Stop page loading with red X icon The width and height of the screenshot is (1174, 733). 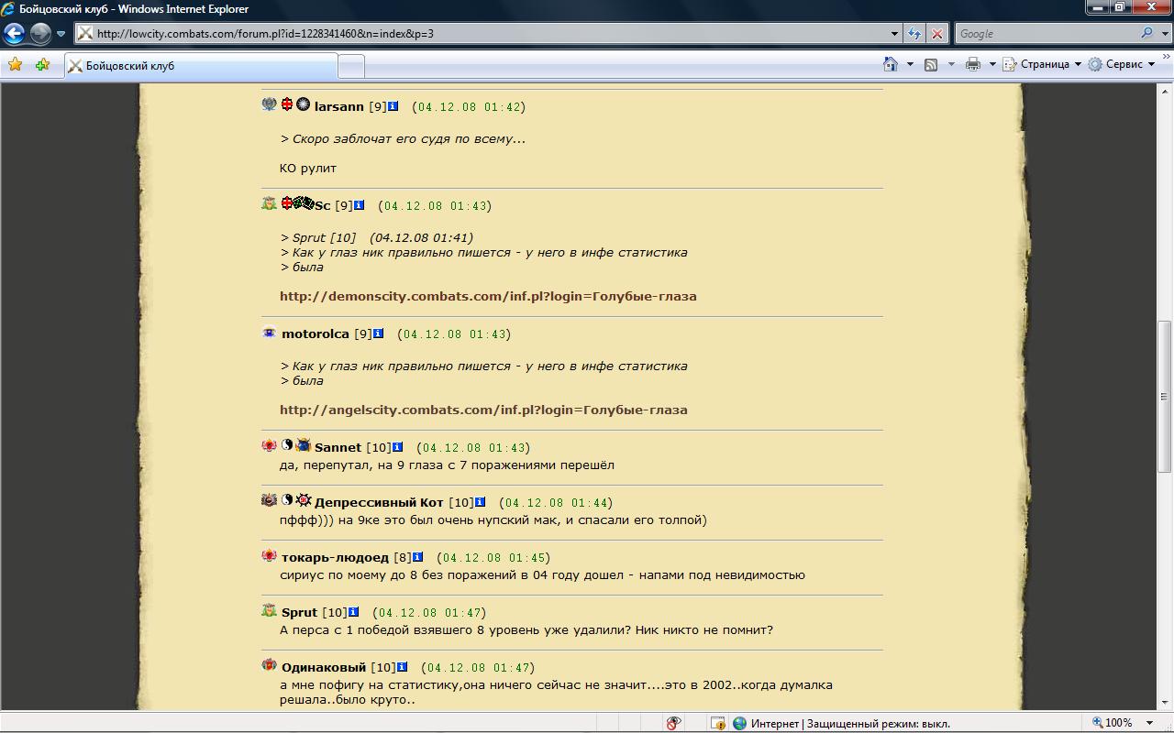tap(936, 34)
